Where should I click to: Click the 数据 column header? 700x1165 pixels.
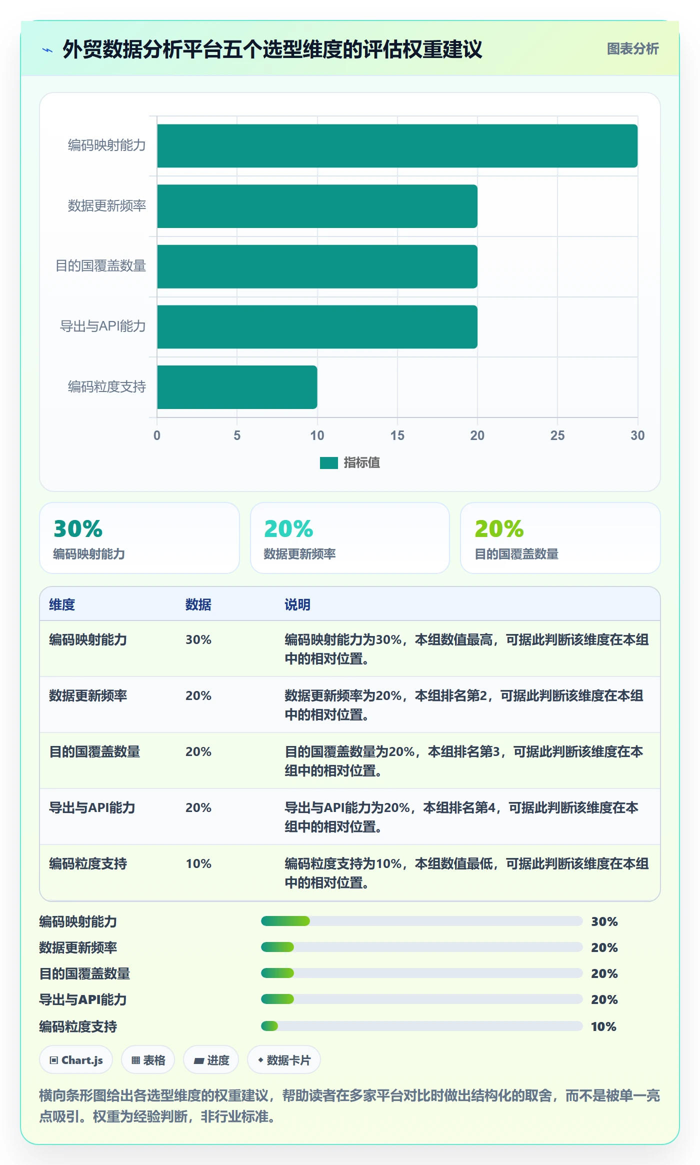[198, 604]
